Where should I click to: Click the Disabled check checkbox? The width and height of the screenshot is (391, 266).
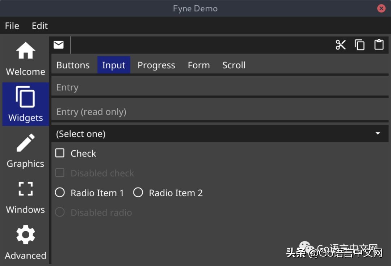coord(60,173)
